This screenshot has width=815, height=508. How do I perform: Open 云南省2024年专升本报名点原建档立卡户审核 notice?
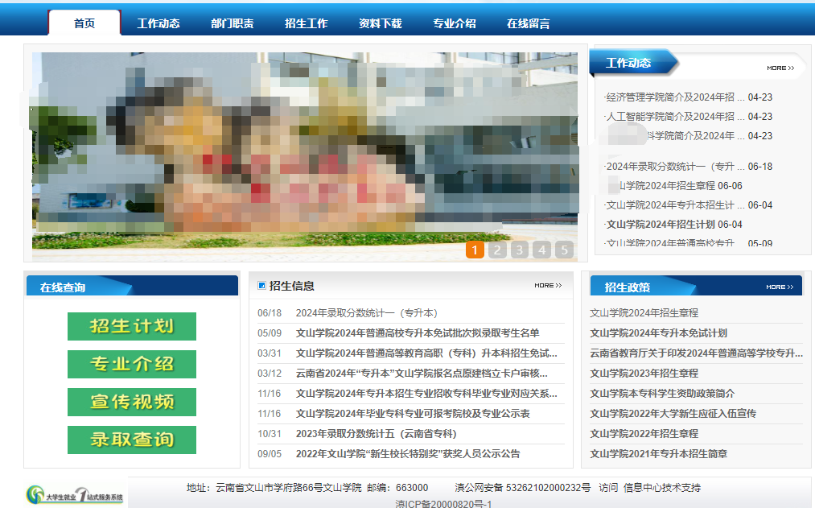[x=422, y=374]
